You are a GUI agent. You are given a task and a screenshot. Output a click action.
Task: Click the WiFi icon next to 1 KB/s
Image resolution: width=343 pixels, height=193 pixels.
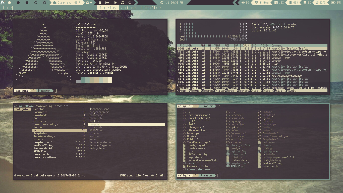click(x=257, y=3)
